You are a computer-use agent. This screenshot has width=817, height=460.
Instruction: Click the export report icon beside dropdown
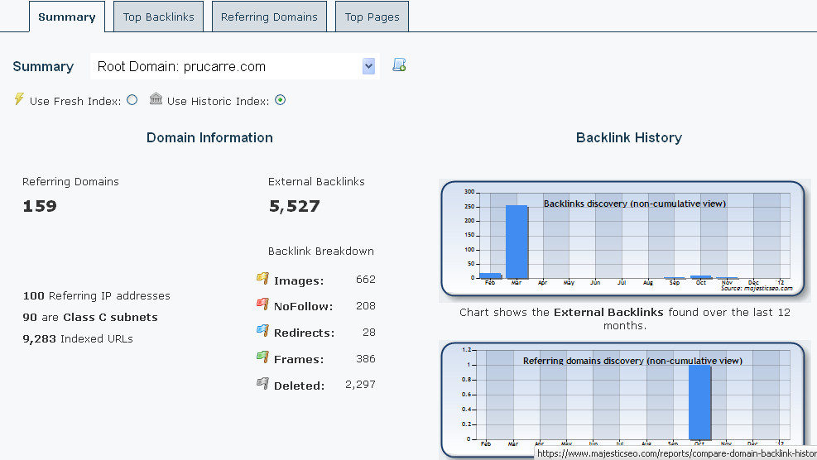399,66
